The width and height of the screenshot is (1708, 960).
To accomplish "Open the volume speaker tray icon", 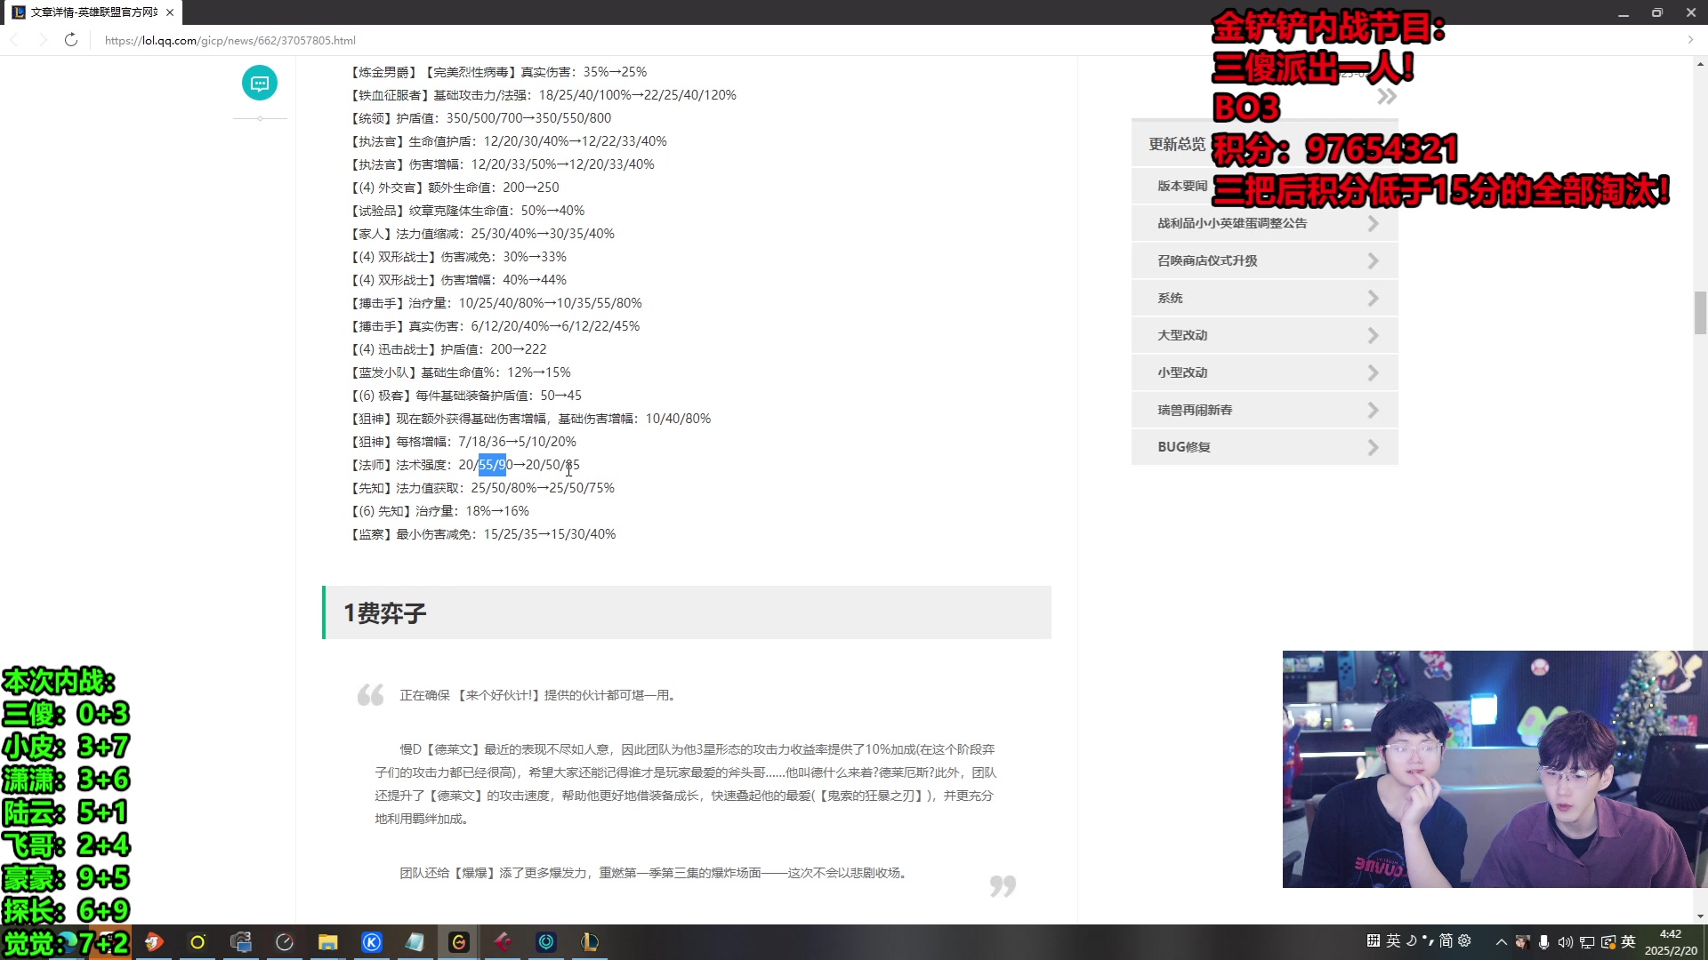I will 1566,942.
